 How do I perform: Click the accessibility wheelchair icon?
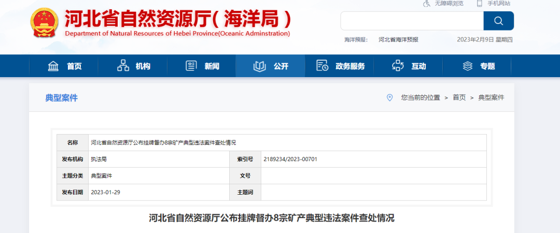pyautogui.click(x=427, y=4)
